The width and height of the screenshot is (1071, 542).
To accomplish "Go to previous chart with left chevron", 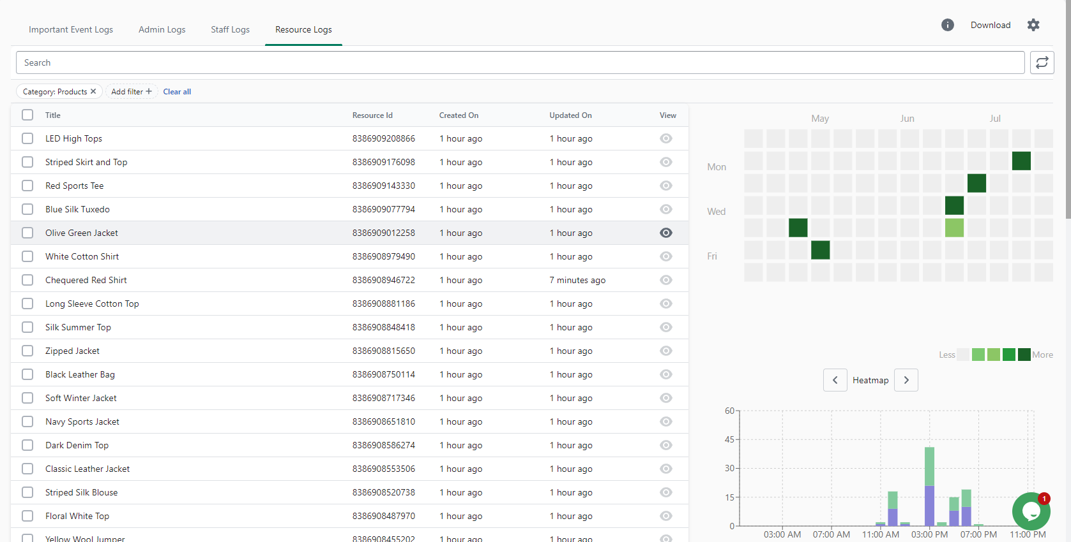I will (x=835, y=380).
